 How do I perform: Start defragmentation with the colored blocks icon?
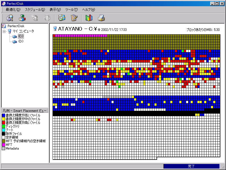(x=22, y=18)
